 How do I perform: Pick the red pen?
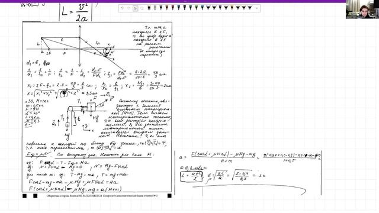173,8
